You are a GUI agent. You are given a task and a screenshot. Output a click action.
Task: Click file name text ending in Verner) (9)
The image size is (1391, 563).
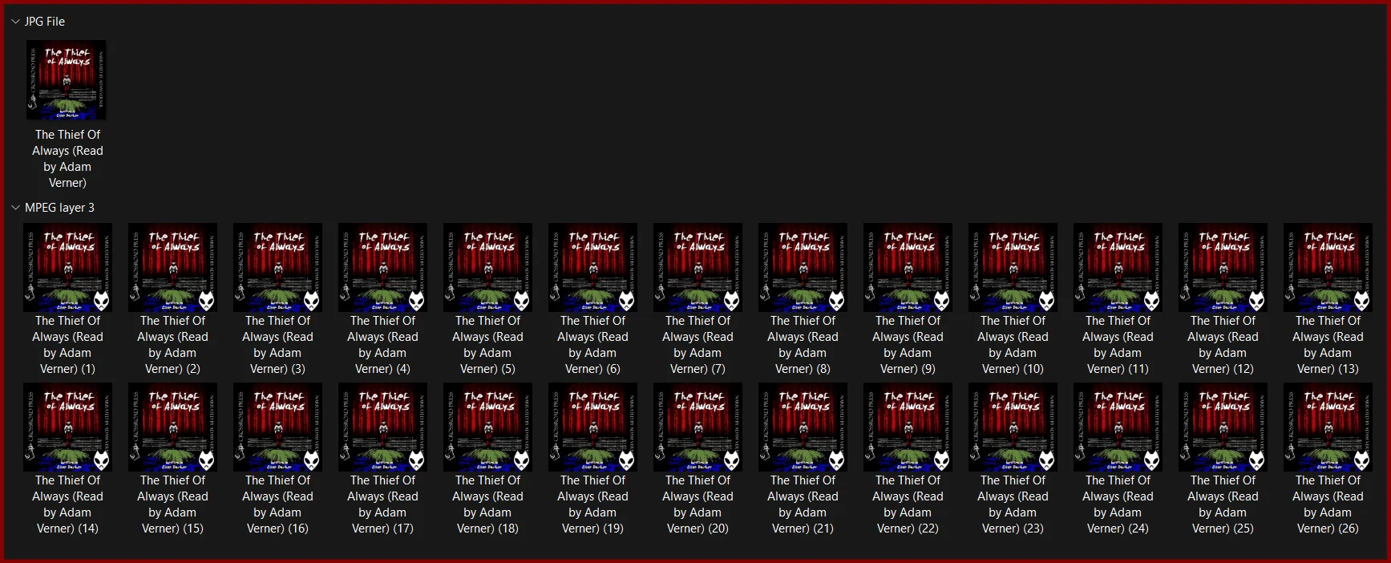[908, 345]
